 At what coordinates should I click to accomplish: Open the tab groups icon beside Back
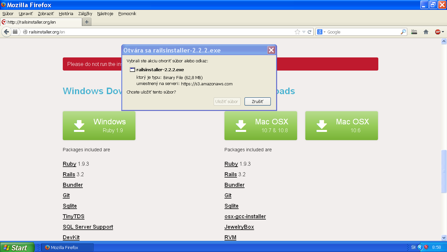pyautogui.click(x=15, y=32)
